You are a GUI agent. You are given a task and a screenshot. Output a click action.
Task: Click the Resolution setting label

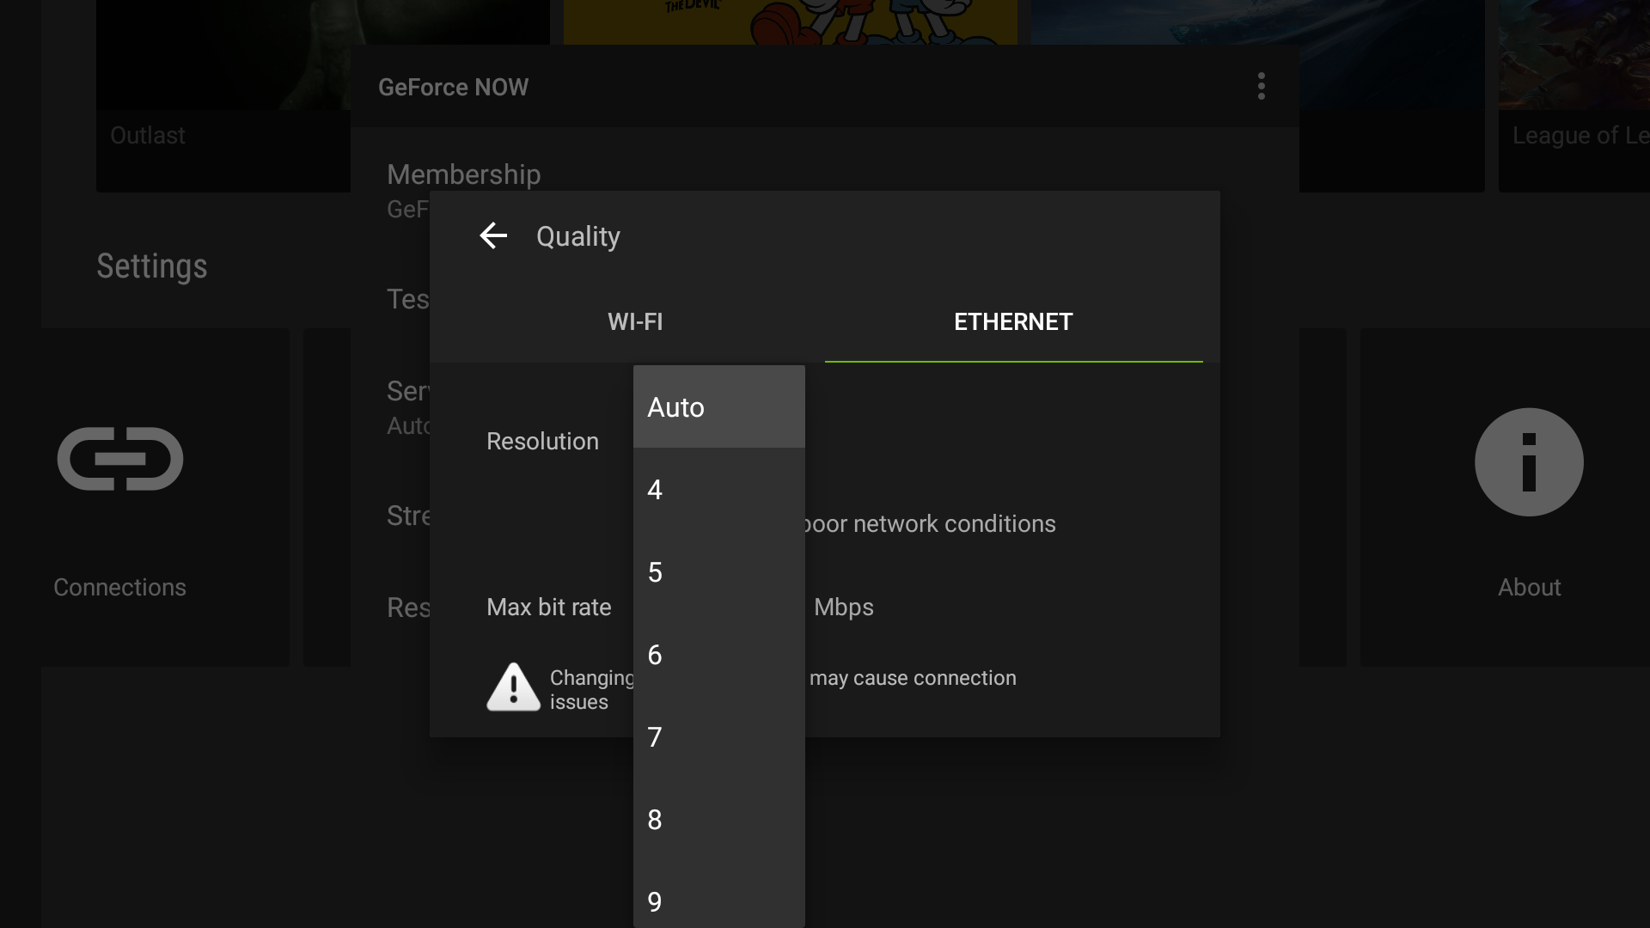542,441
